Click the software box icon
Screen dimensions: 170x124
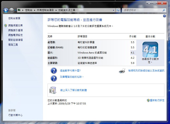pos(53,90)
